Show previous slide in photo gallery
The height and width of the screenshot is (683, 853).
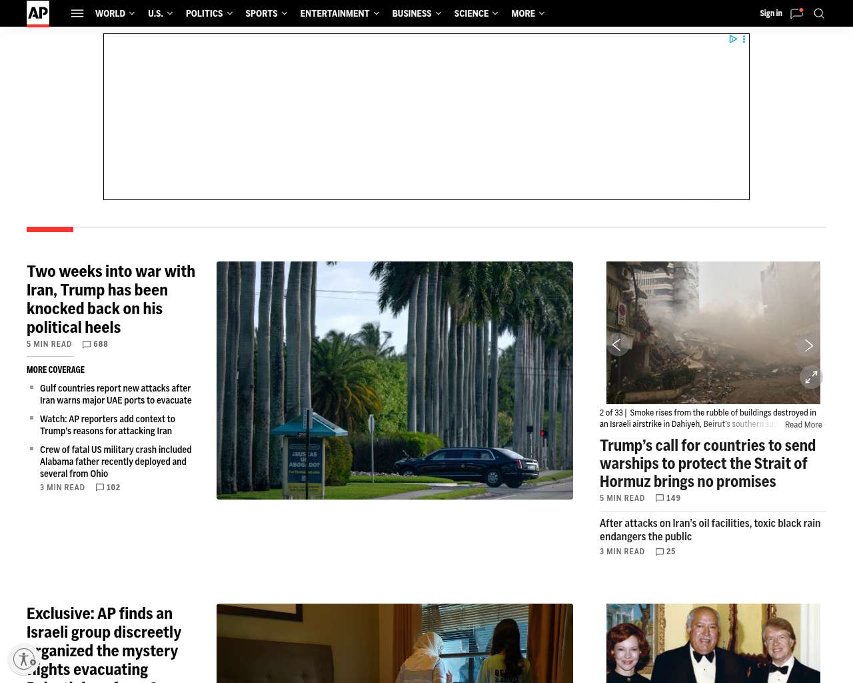tap(617, 345)
